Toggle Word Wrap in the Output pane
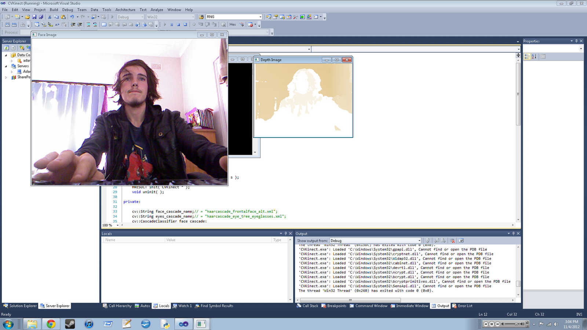587x330 pixels. [461, 240]
